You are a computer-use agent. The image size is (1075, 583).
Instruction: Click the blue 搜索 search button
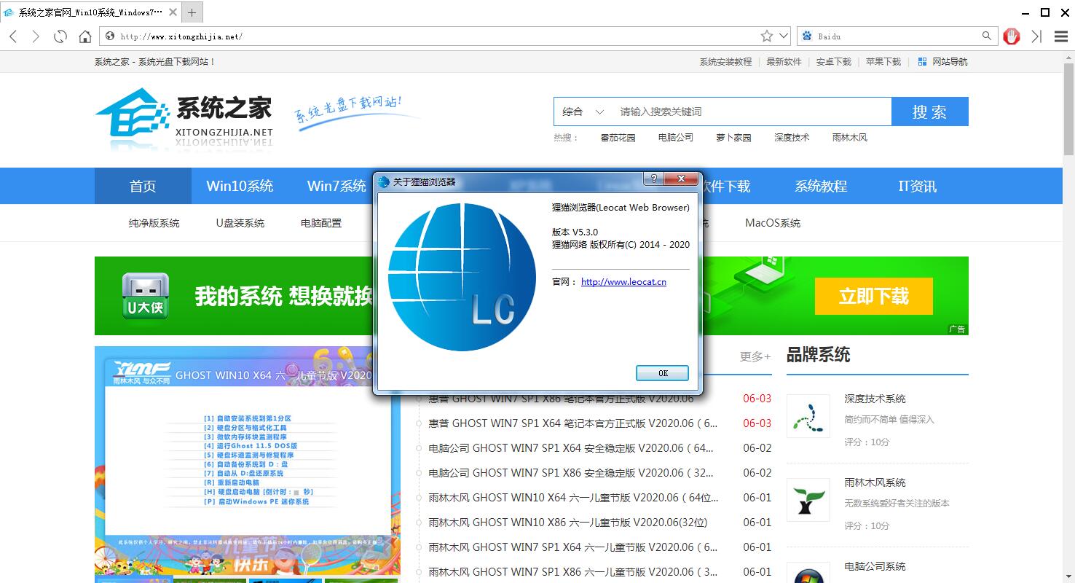click(929, 111)
